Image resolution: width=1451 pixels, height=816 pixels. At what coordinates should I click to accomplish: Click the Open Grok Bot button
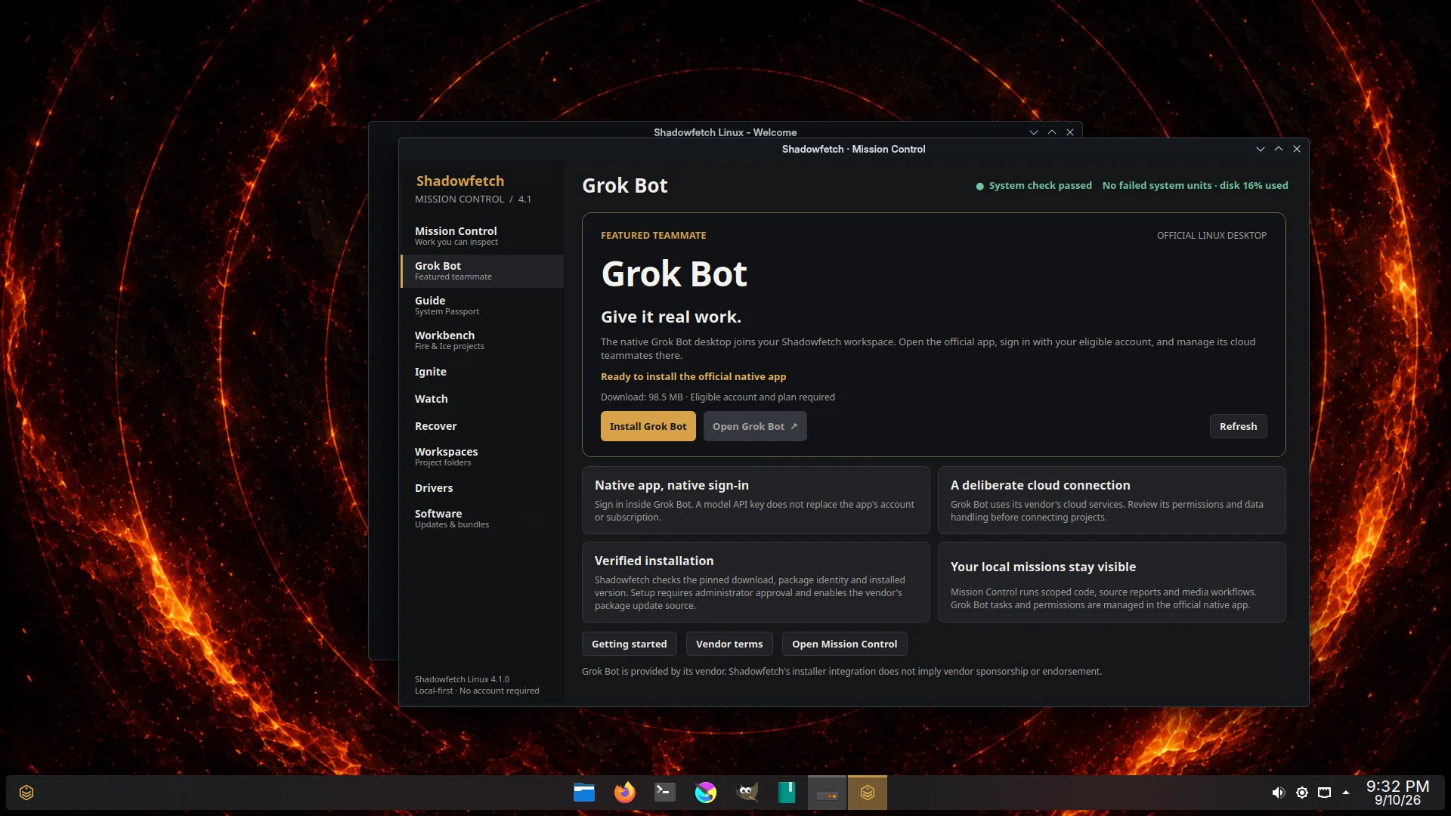(755, 426)
